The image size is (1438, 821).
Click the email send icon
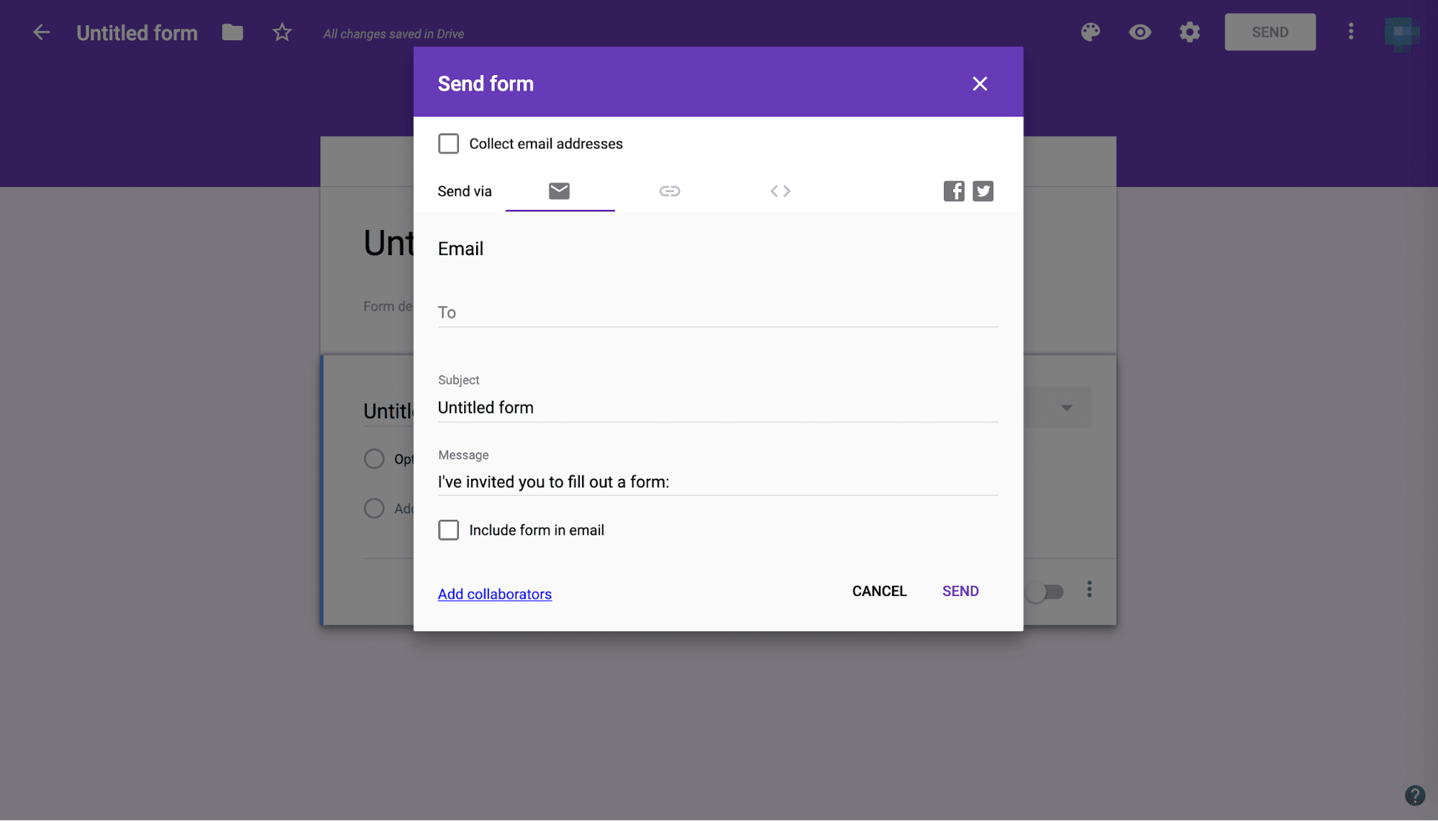[x=558, y=191]
